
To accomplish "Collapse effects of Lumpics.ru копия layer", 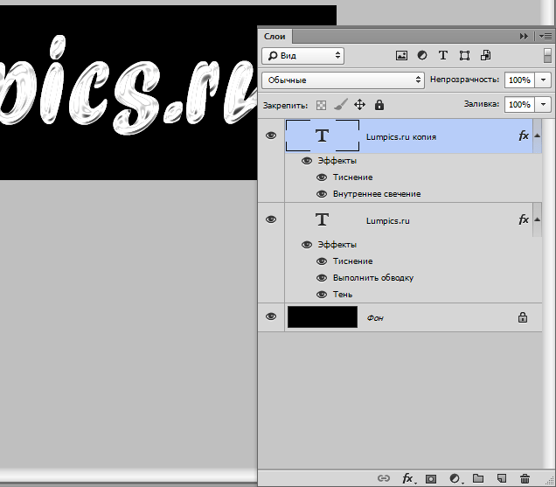I will [x=538, y=136].
